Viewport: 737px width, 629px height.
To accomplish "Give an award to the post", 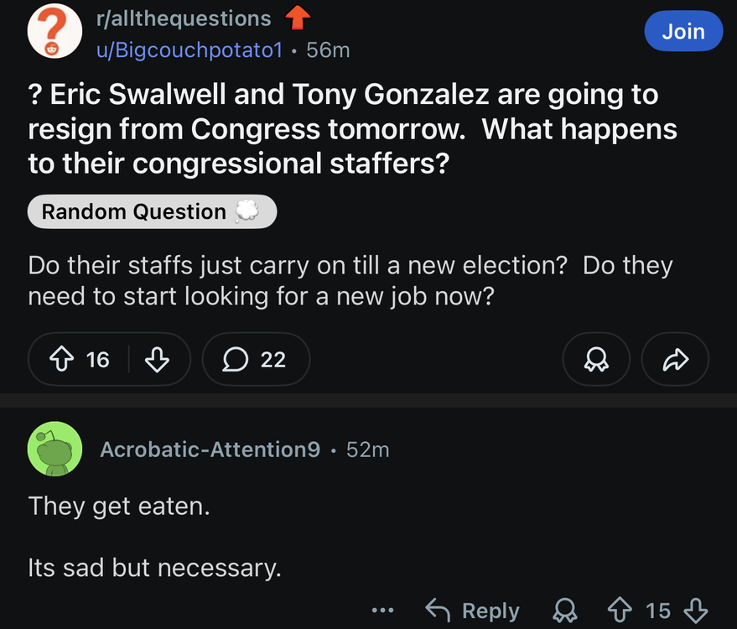I will [x=596, y=359].
